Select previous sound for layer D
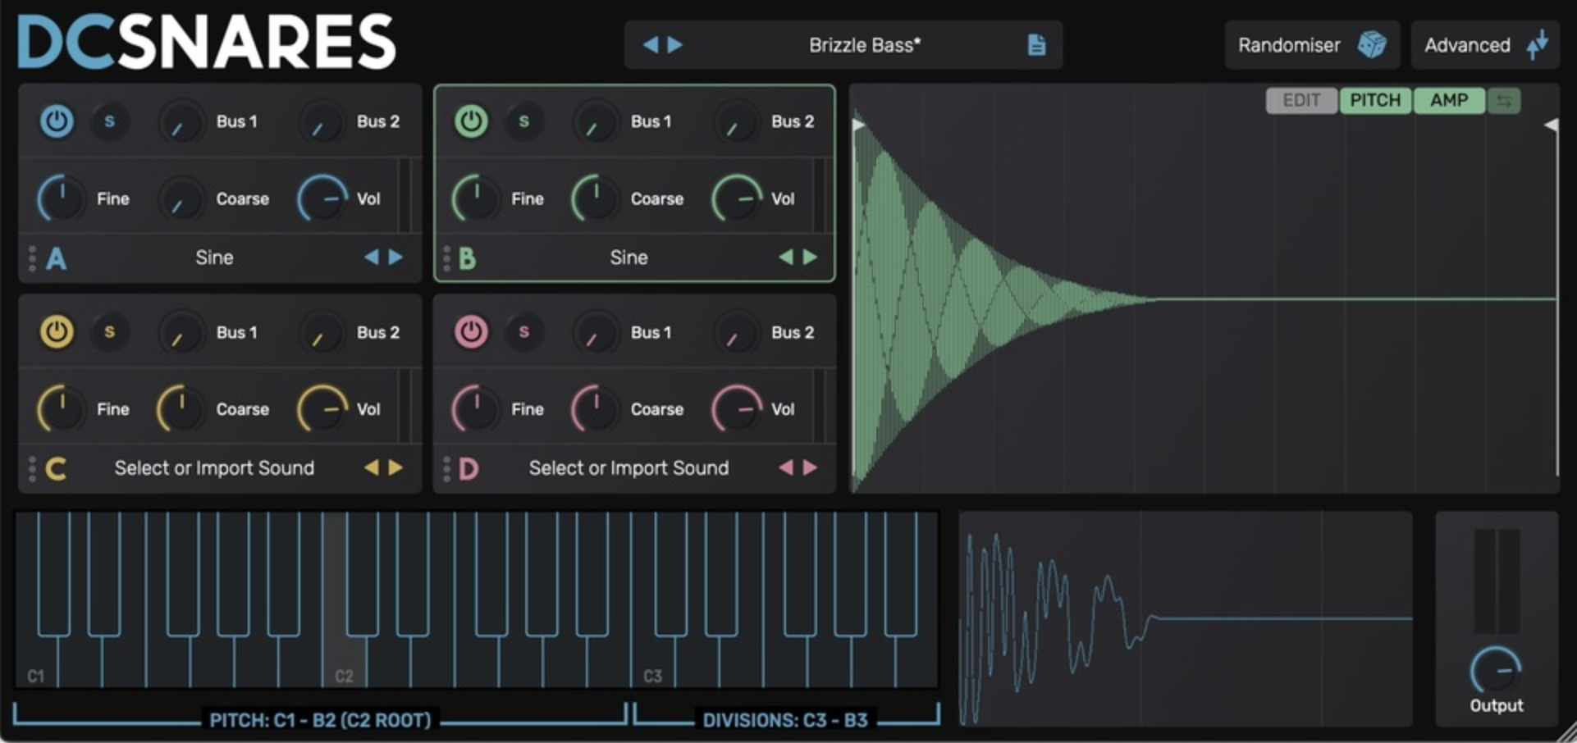Viewport: 1577px width, 743px height. pos(786,467)
